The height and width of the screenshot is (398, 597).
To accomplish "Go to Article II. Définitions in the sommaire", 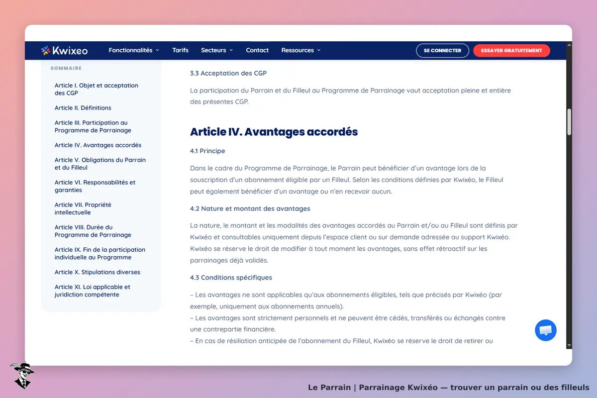I will pos(83,108).
